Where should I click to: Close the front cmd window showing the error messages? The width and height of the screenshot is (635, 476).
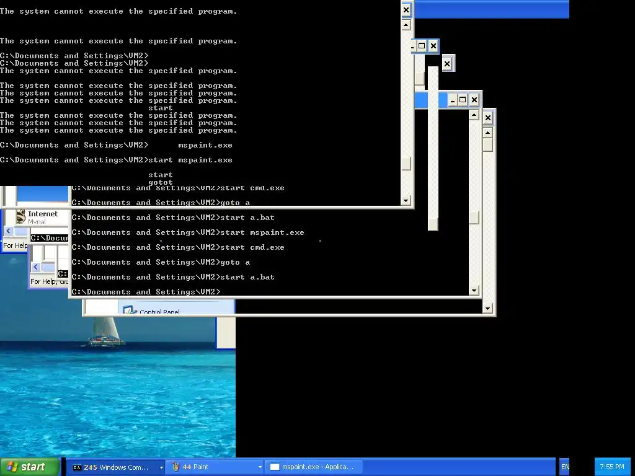point(406,10)
